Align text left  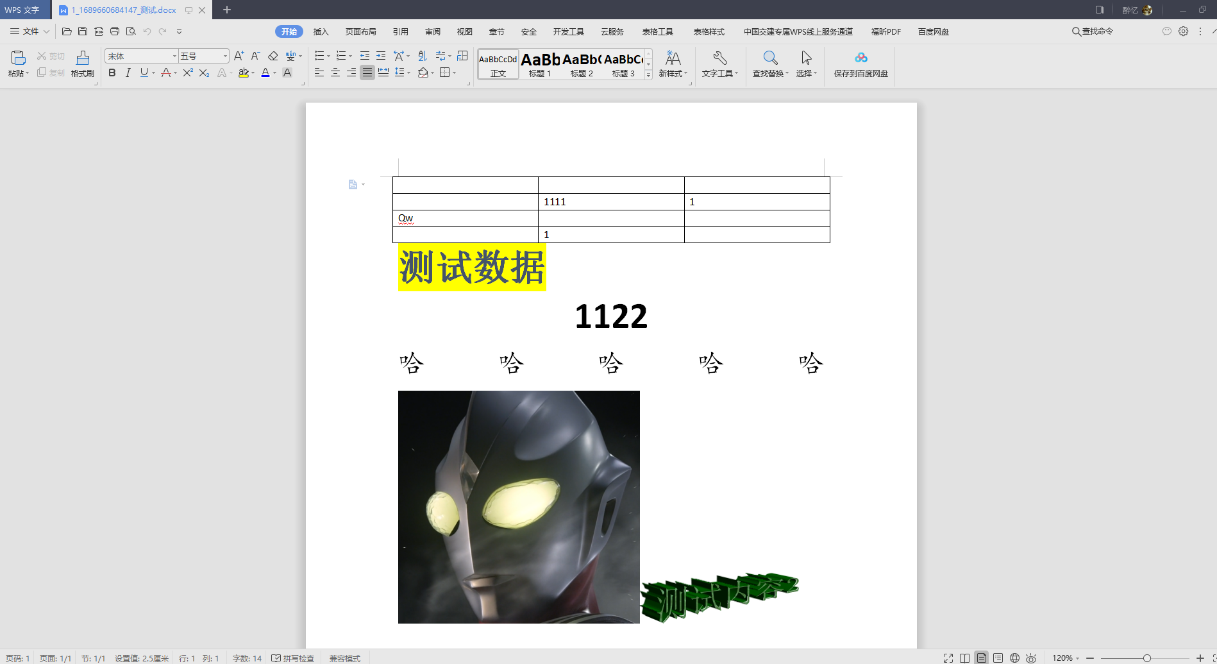[x=319, y=72]
